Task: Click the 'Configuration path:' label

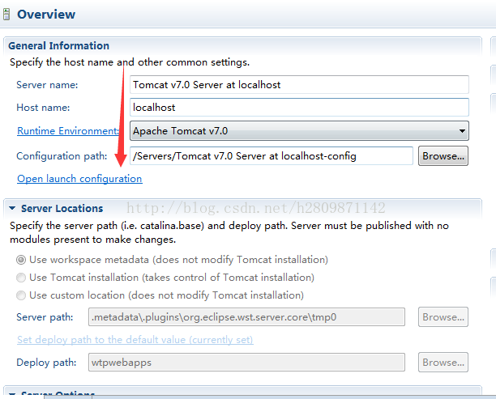Action: (62, 156)
